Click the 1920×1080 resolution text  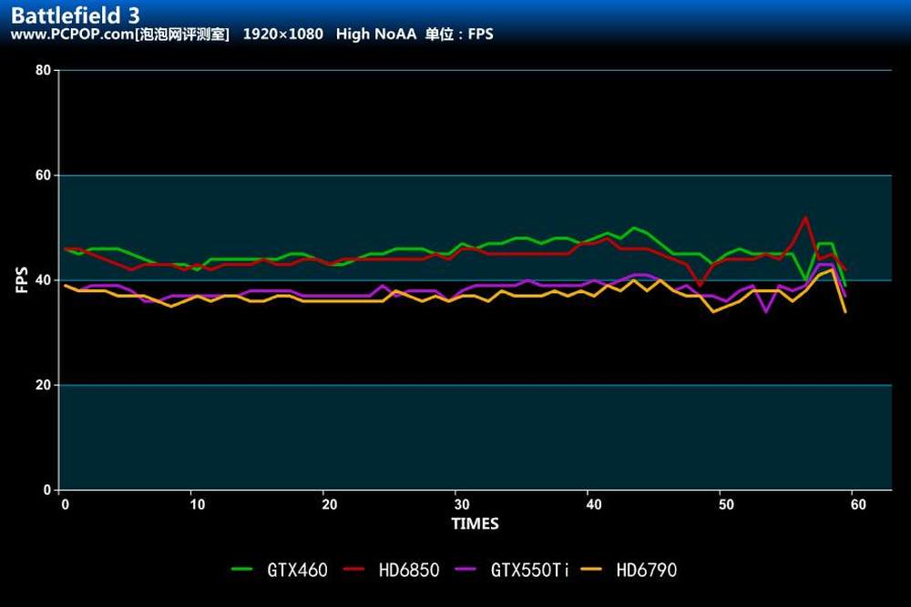tap(283, 35)
